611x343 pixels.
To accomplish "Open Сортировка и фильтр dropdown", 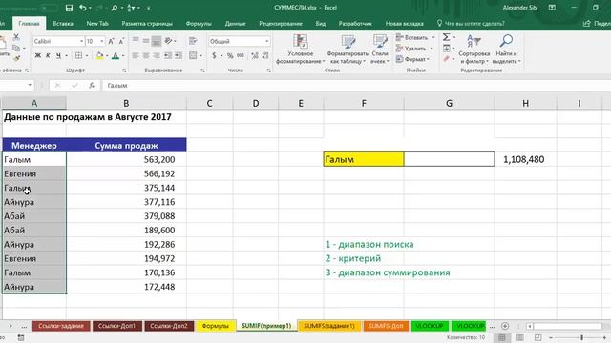I will click(474, 50).
